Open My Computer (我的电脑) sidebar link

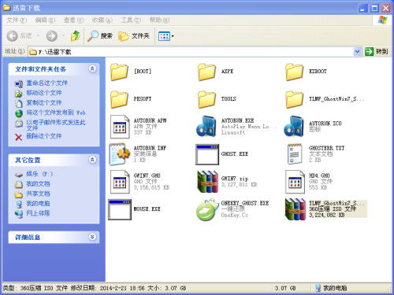38,204
